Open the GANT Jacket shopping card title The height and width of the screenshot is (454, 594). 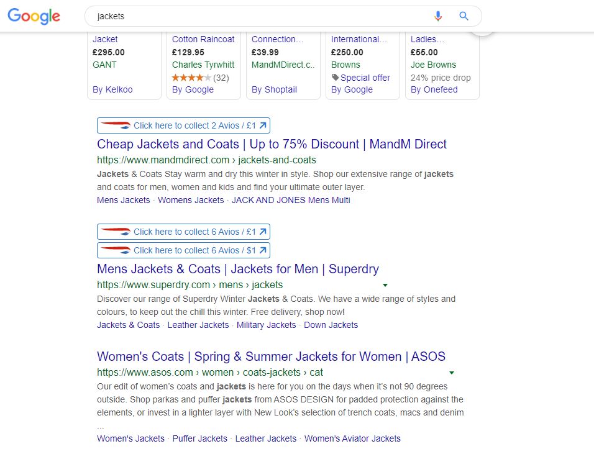105,39
